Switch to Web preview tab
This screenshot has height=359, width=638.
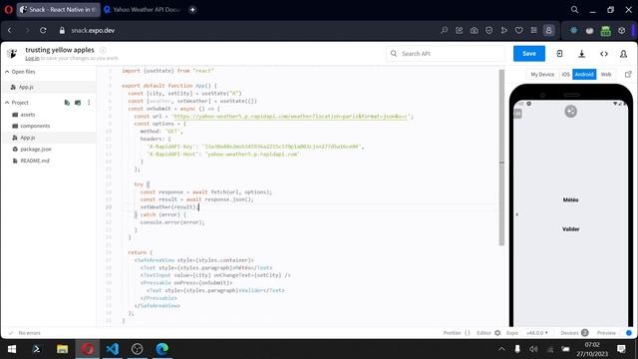click(606, 74)
